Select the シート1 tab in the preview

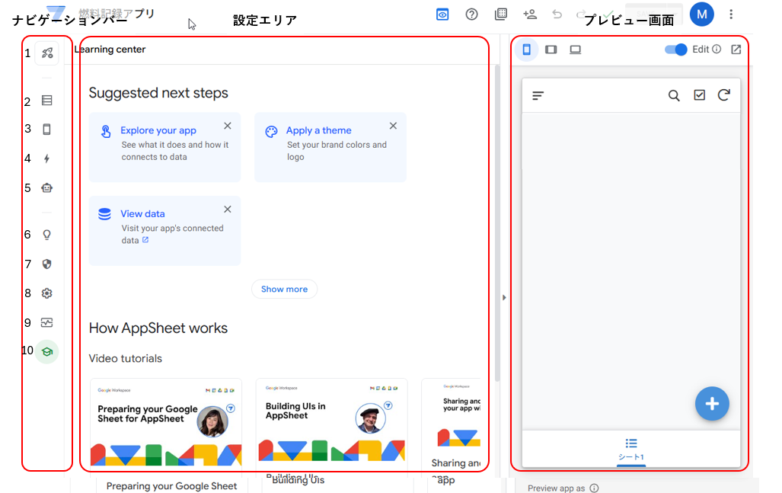click(631, 451)
